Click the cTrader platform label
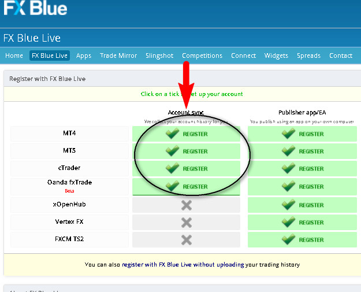Image resolution: width=361 pixels, height=292 pixels. pos(69,168)
